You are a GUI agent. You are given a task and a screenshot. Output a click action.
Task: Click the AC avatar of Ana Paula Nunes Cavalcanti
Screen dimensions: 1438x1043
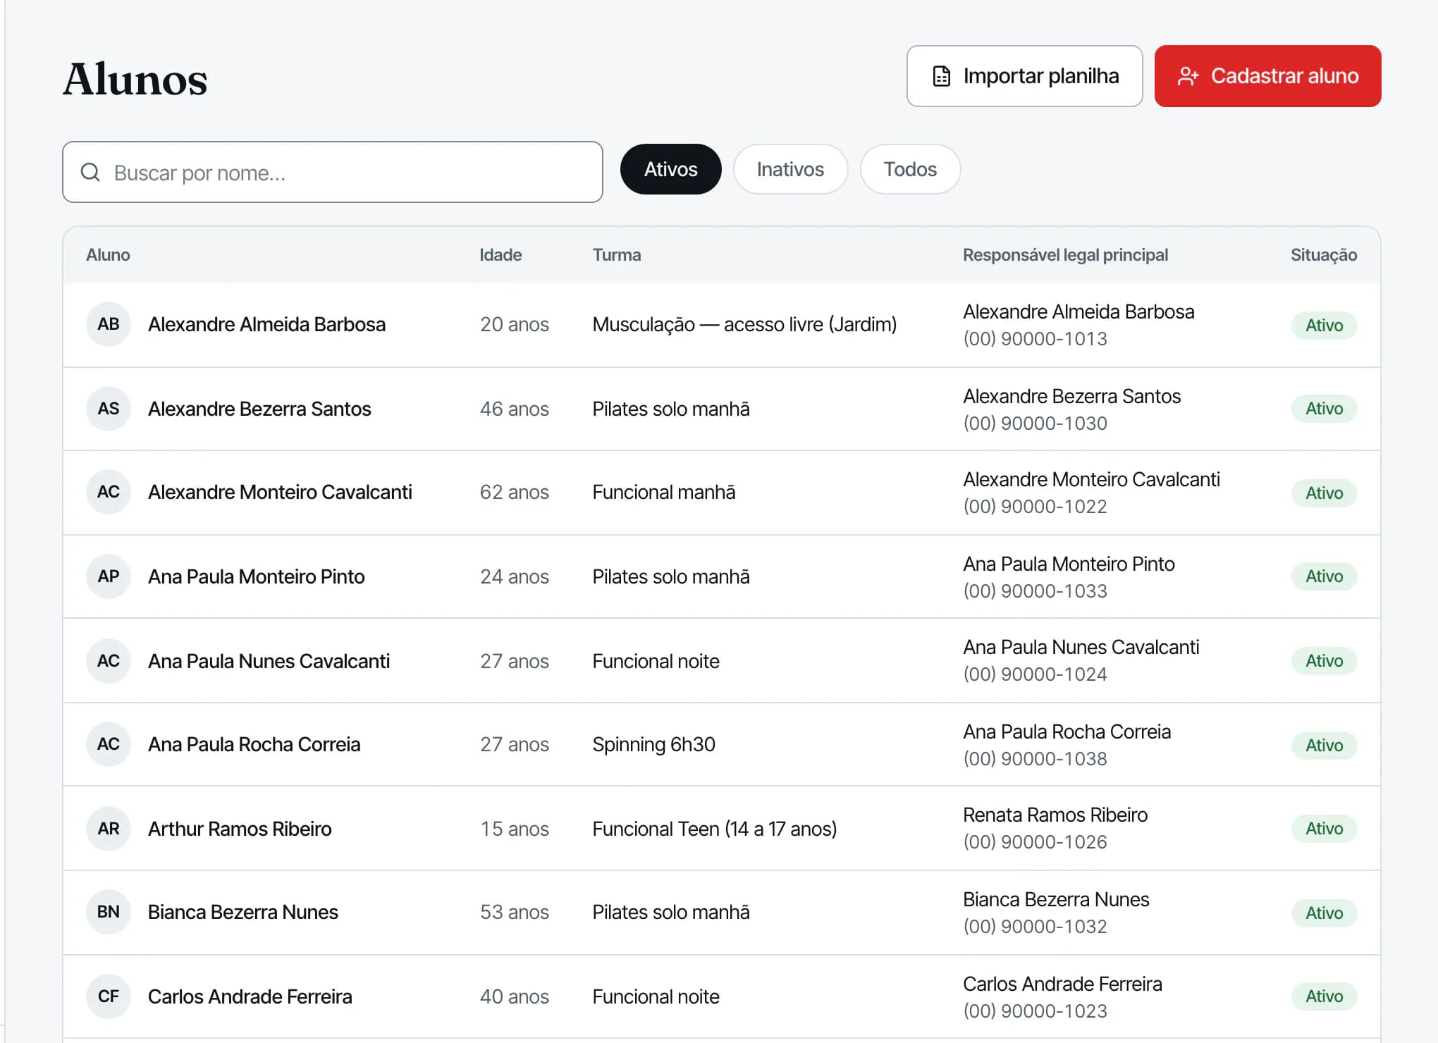point(109,661)
